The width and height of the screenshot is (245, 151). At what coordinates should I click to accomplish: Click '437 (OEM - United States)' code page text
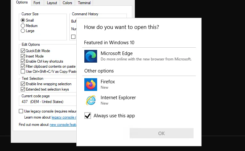(42, 102)
